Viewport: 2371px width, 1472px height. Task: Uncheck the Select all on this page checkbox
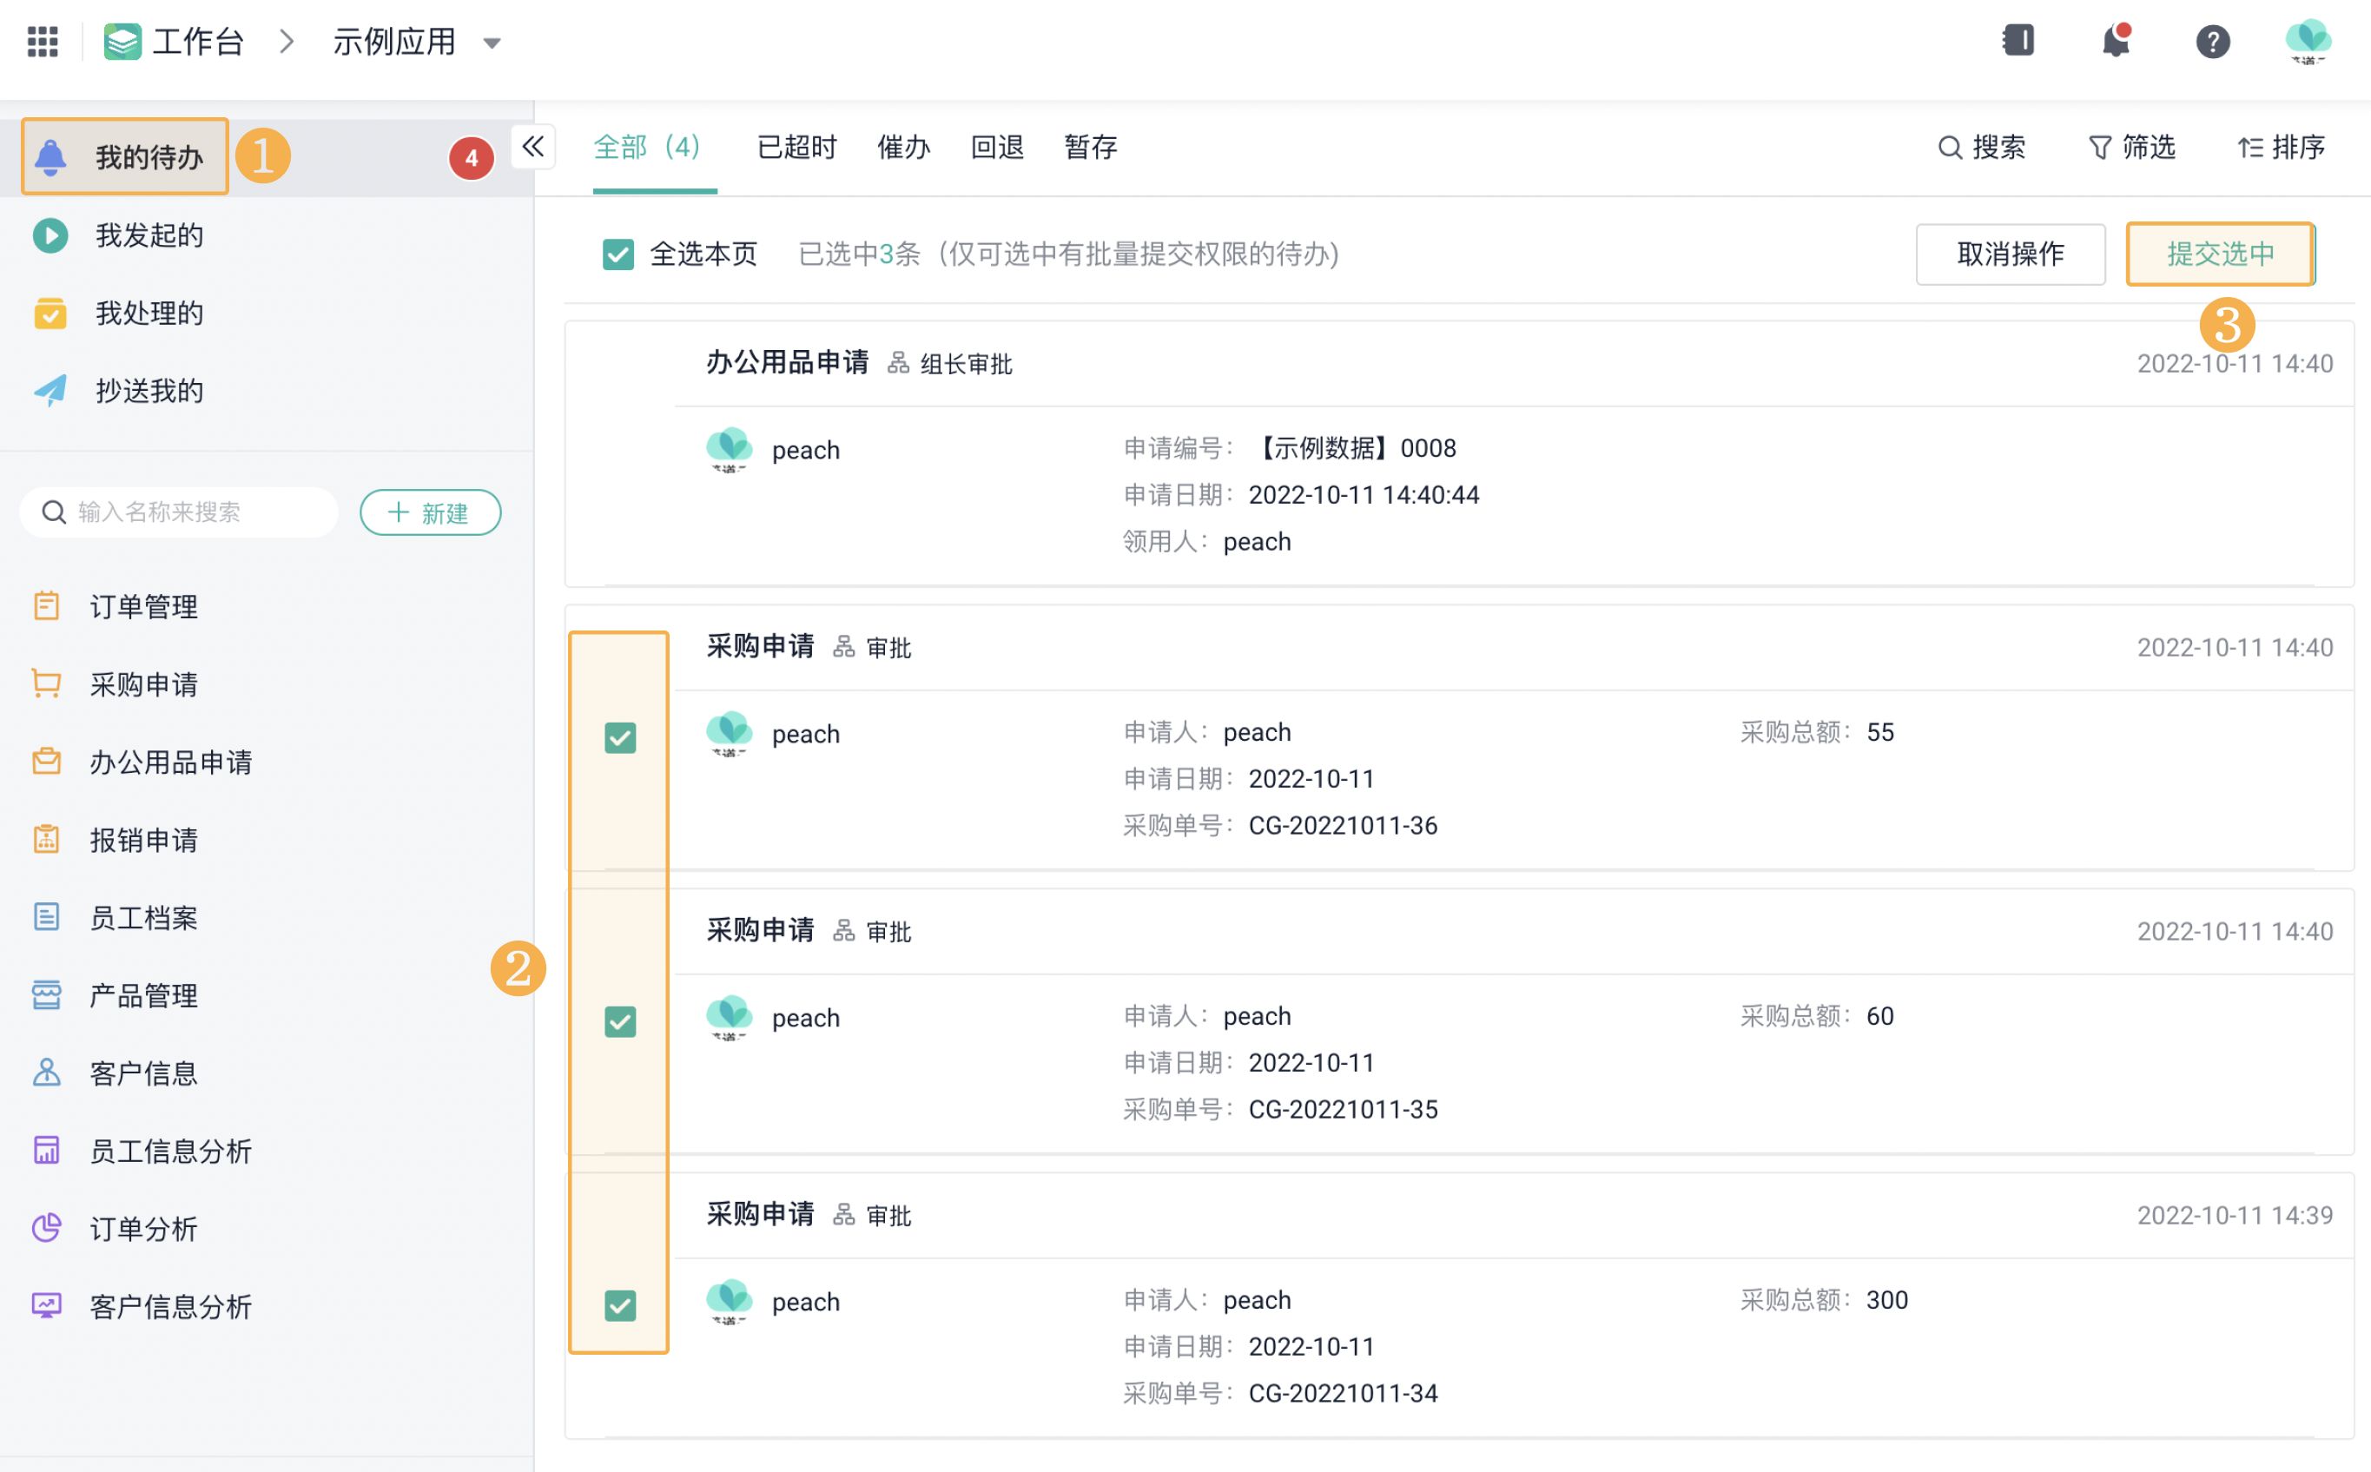(x=618, y=254)
